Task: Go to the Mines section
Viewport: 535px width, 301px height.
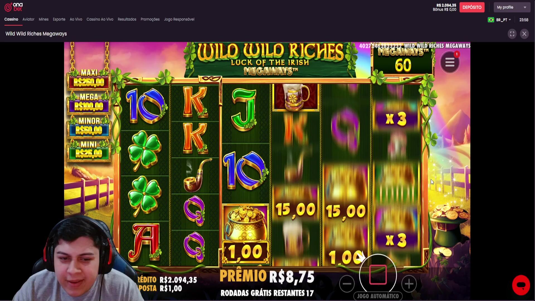Action: [43, 19]
